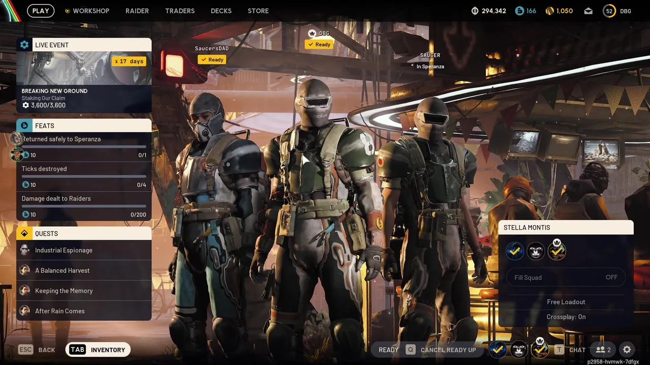Image resolution: width=650 pixels, height=365 pixels.
Task: Click the settings gear at bottom right
Action: pos(627,350)
